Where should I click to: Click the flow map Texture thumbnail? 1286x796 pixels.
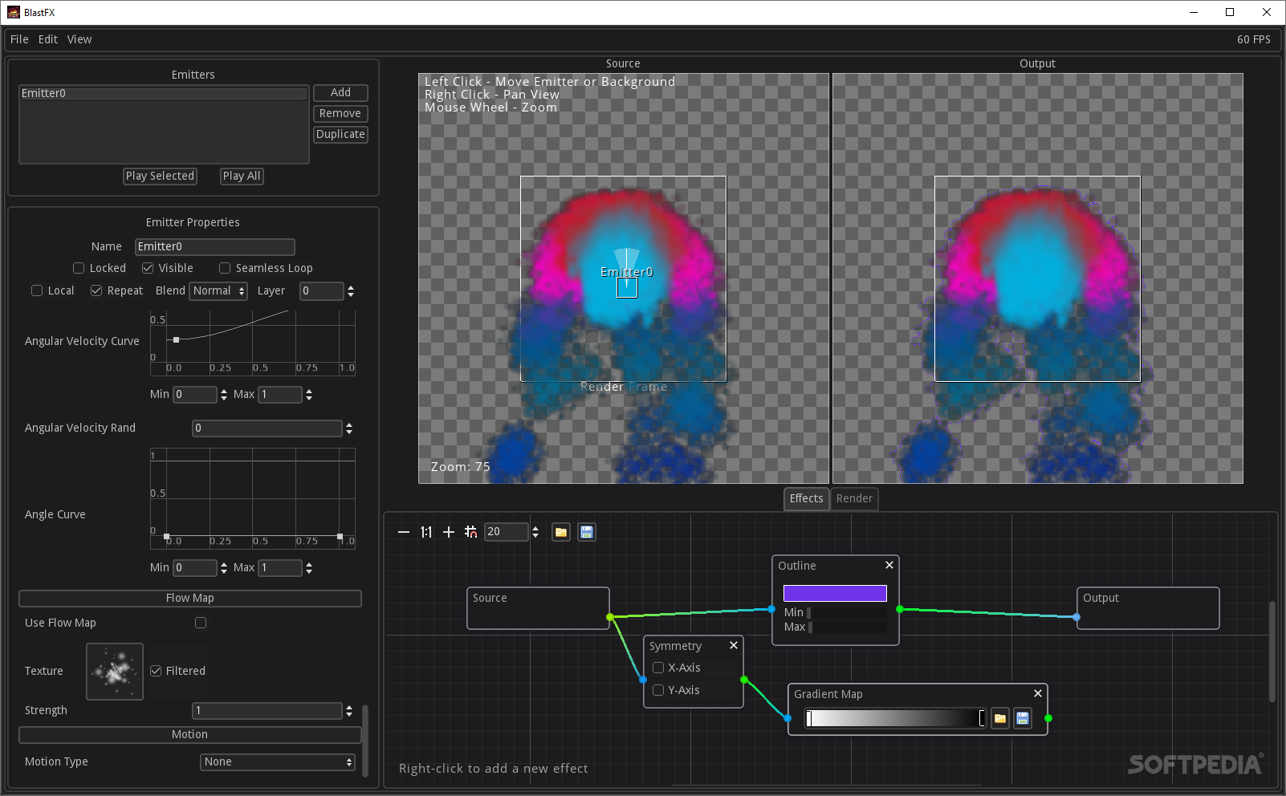[115, 672]
